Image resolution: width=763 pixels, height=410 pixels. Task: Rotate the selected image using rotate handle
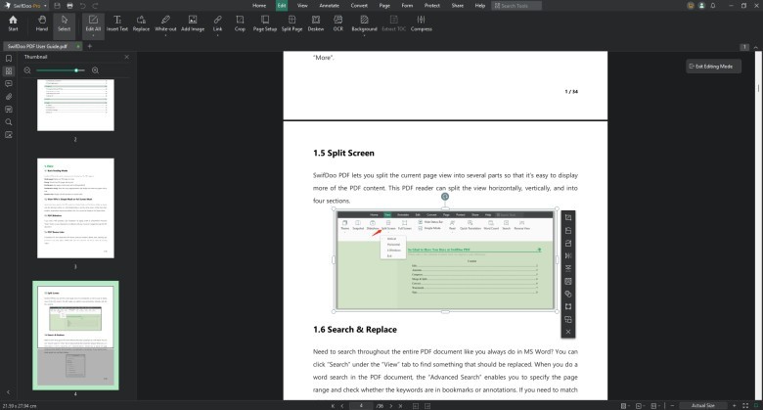click(445, 197)
